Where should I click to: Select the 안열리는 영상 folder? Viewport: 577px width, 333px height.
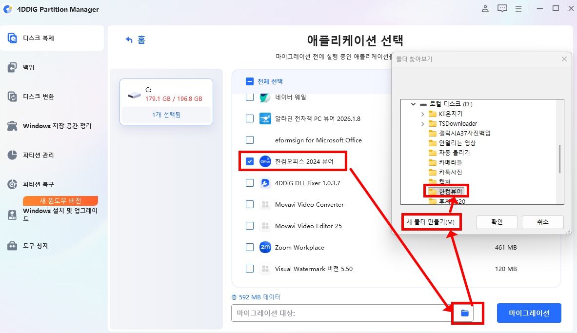(x=457, y=143)
